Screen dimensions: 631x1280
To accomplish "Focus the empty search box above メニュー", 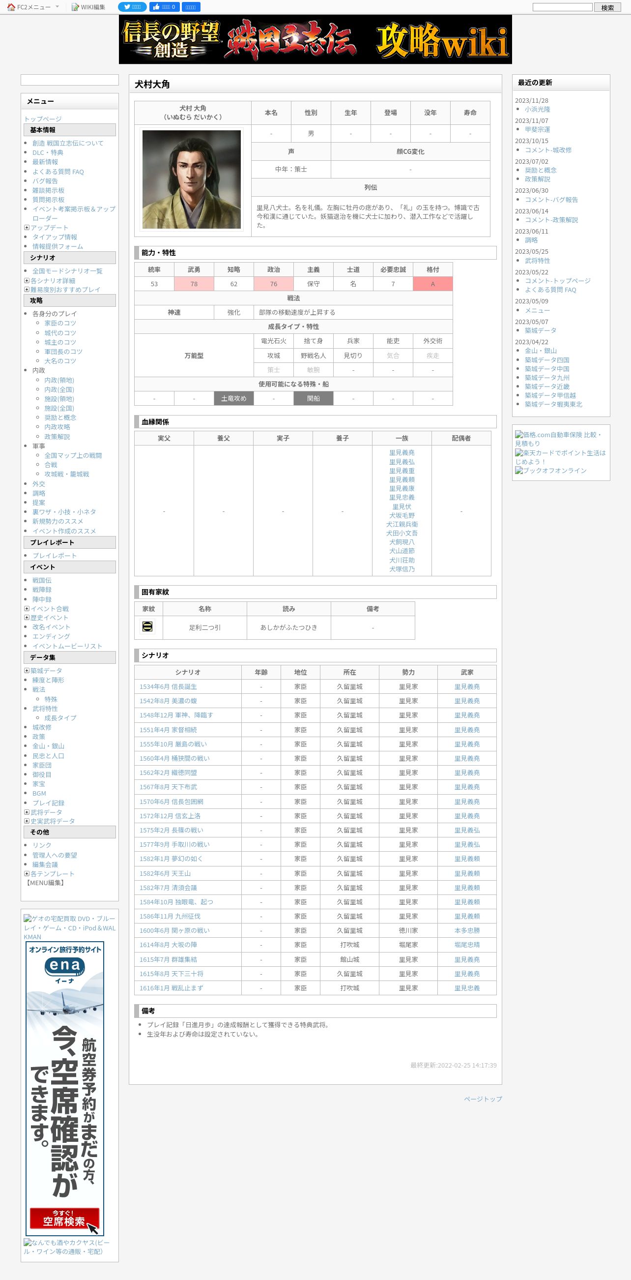I will tap(69, 80).
